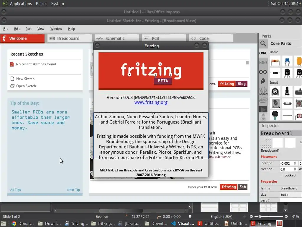The height and width of the screenshot is (227, 302).
Task: Click the Impress horizontal scrollbar thumb
Action: (x=121, y=210)
